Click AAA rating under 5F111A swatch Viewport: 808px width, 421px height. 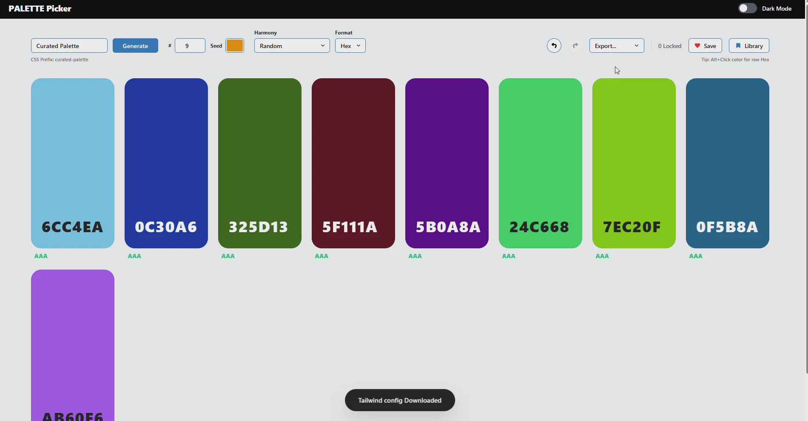321,256
